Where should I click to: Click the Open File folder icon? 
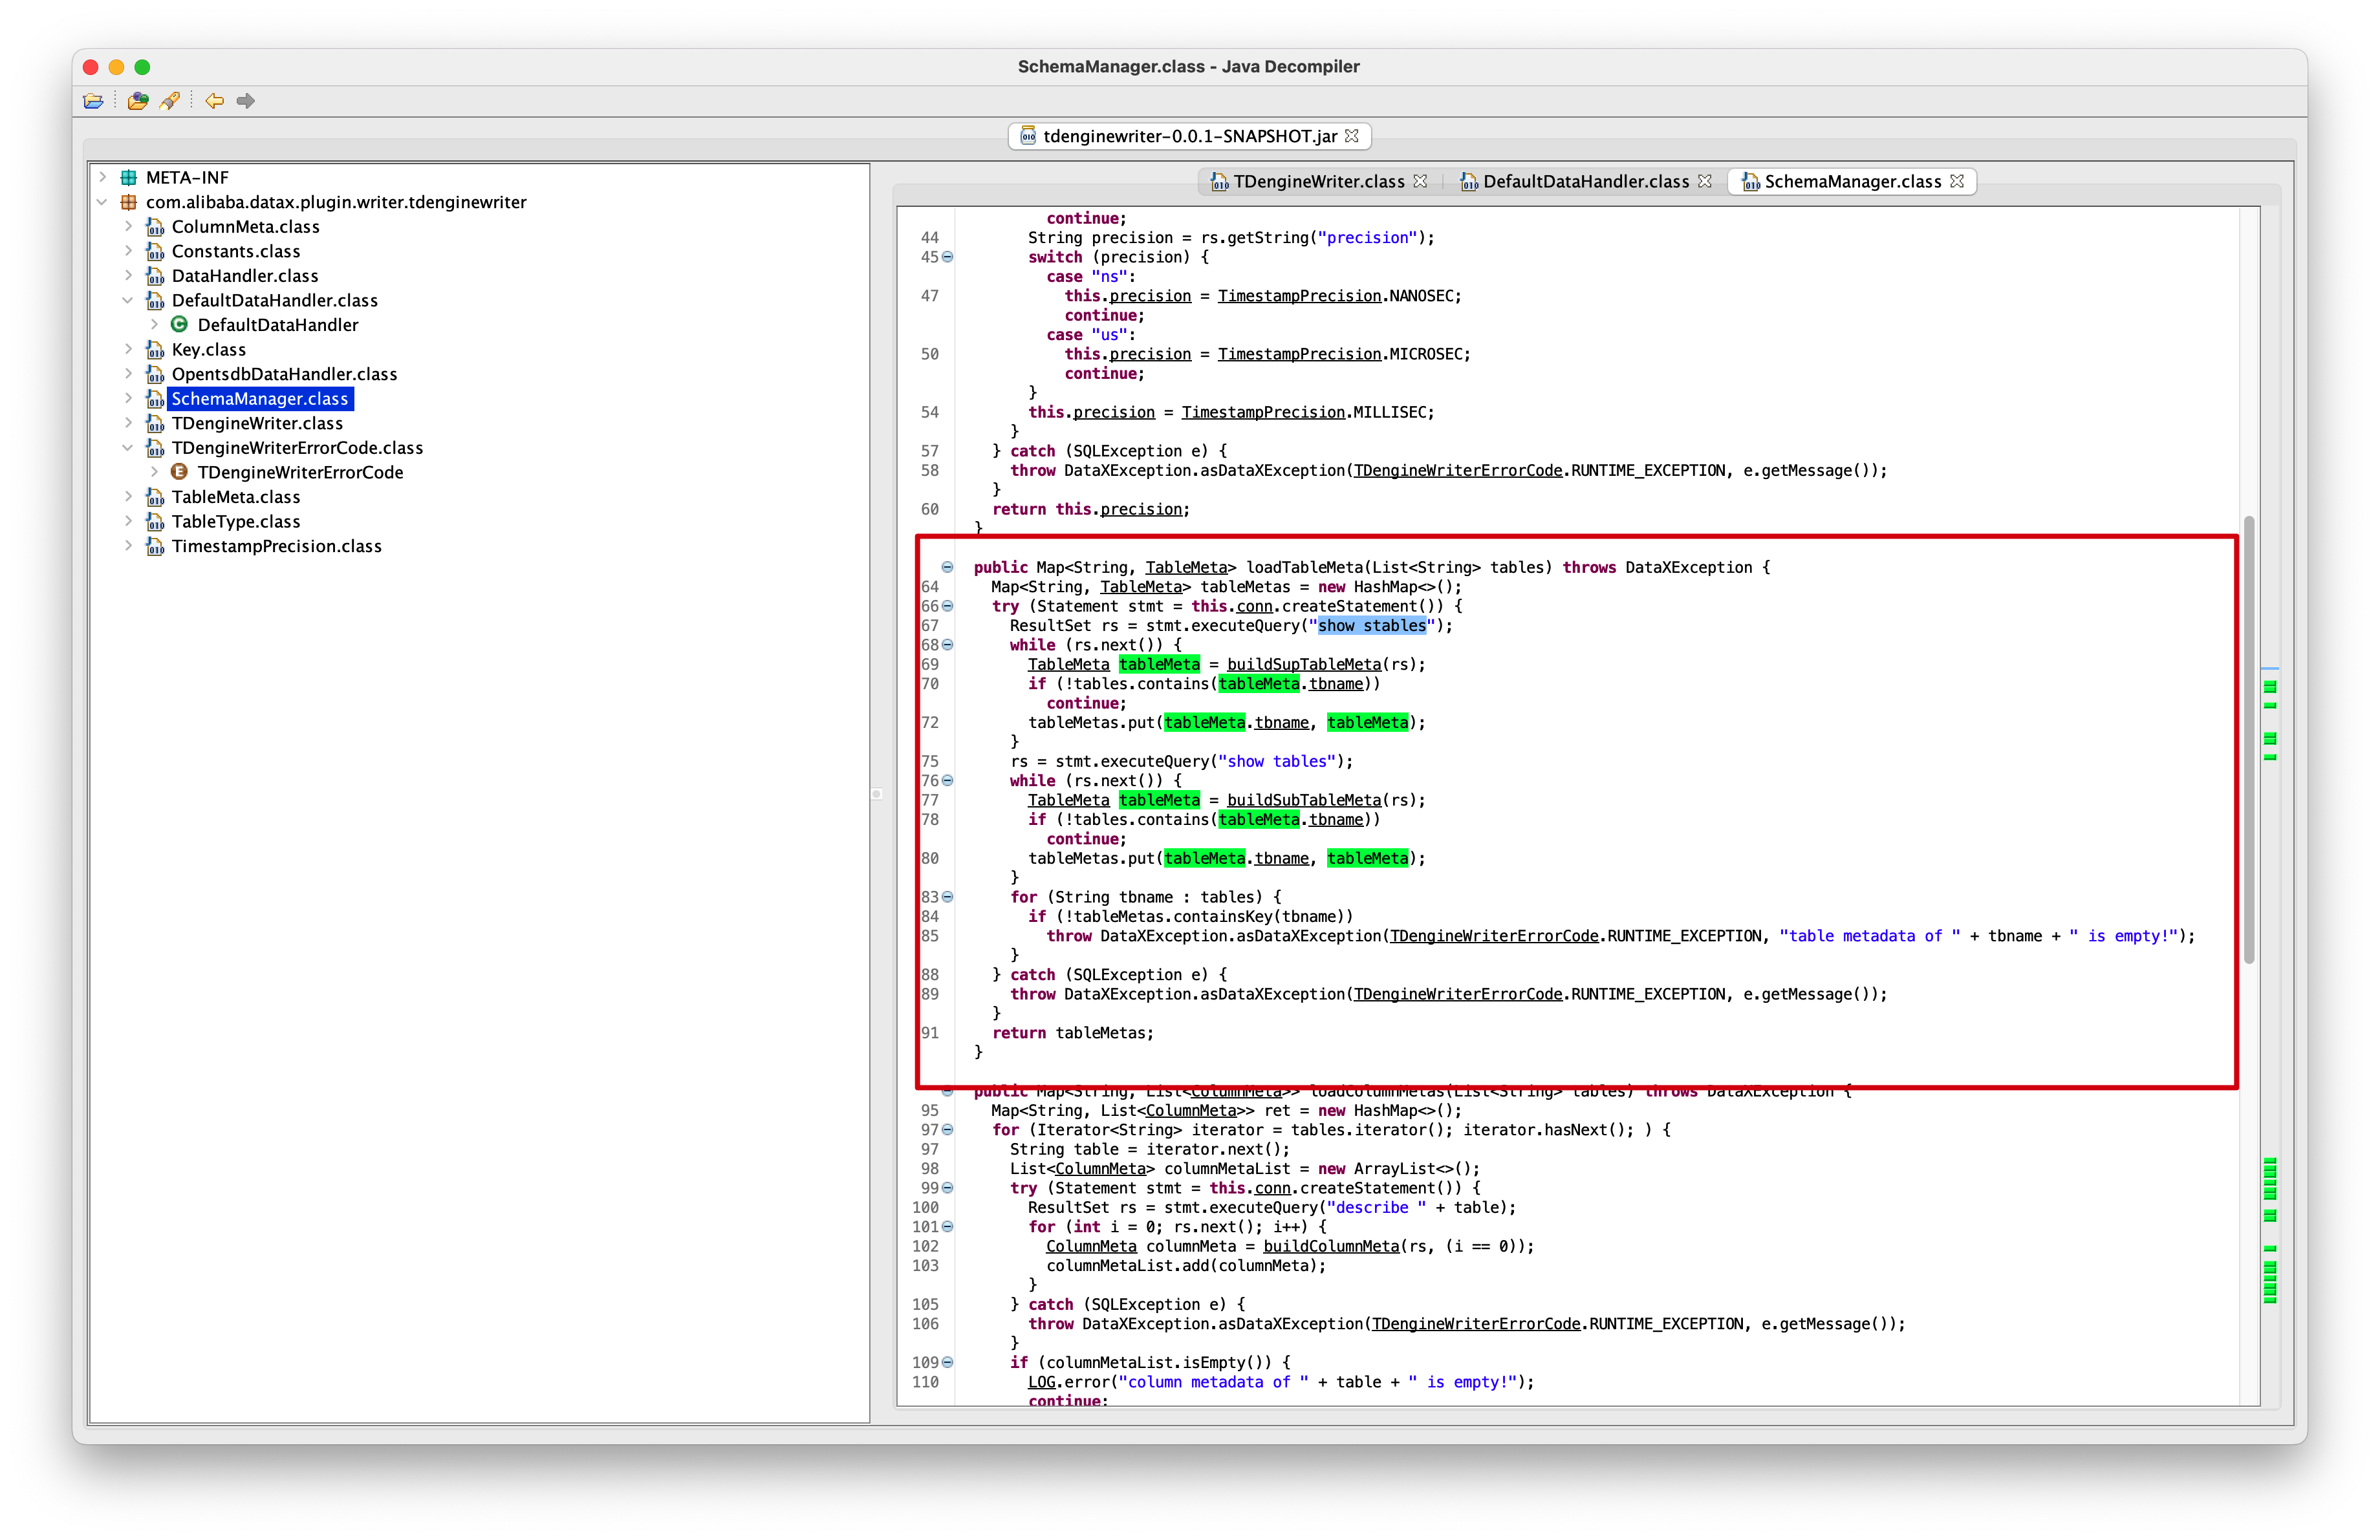coord(93,101)
